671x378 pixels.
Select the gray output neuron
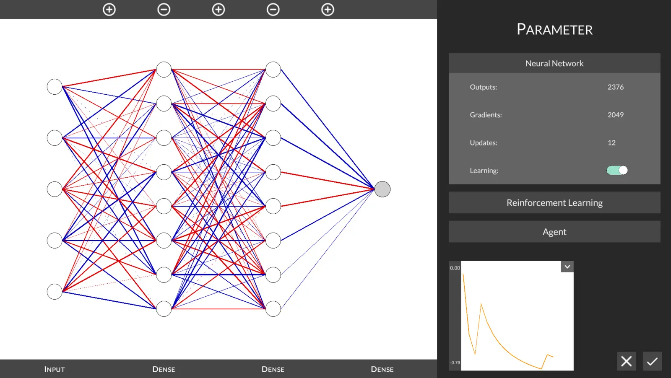tap(382, 189)
